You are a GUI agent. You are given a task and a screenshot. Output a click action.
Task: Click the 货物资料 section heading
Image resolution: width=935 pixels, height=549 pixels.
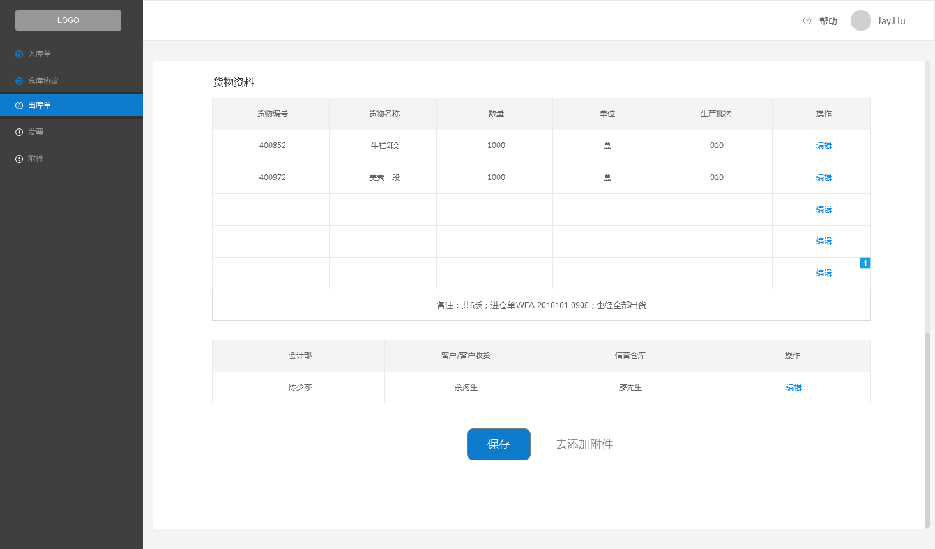pyautogui.click(x=234, y=82)
